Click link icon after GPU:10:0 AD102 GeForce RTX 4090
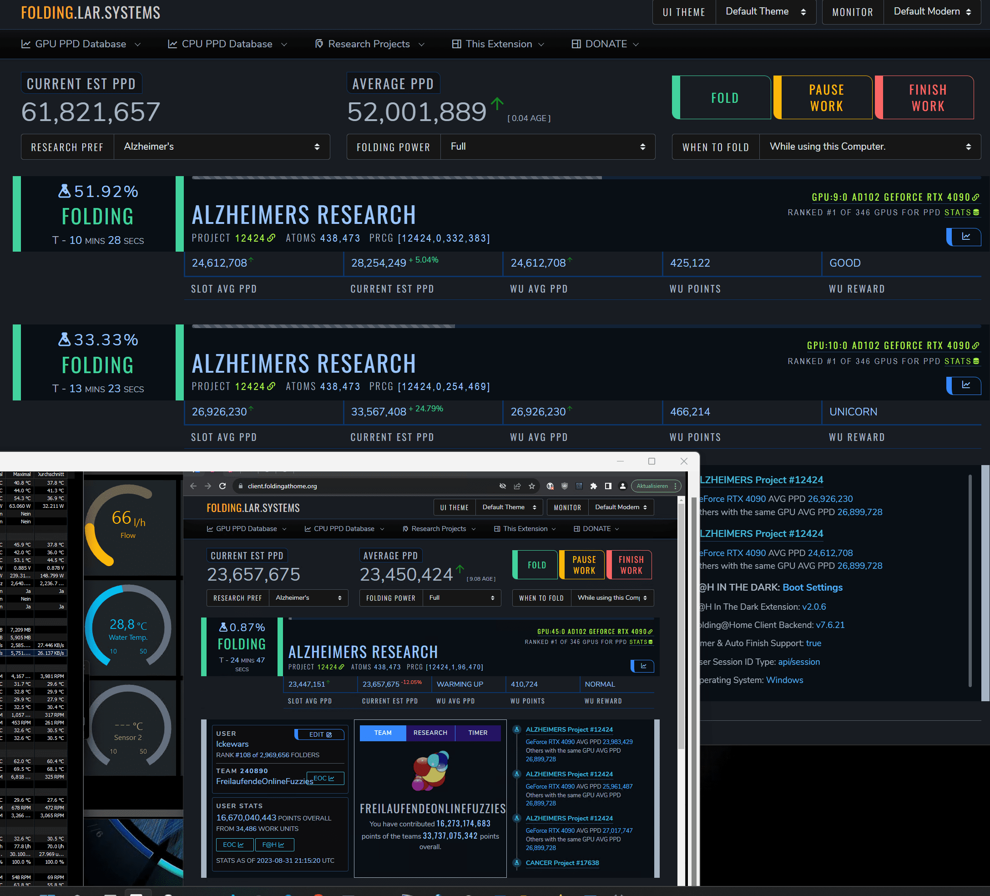 pos(975,345)
